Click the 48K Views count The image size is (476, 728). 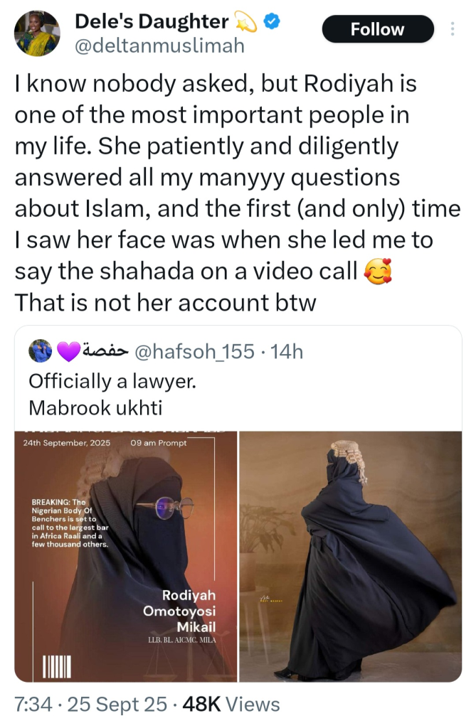[231, 705]
